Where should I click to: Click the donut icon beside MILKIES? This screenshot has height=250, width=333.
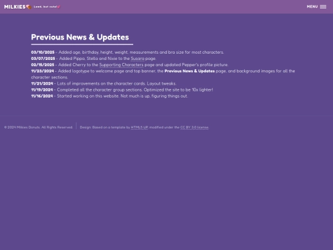point(28,7)
